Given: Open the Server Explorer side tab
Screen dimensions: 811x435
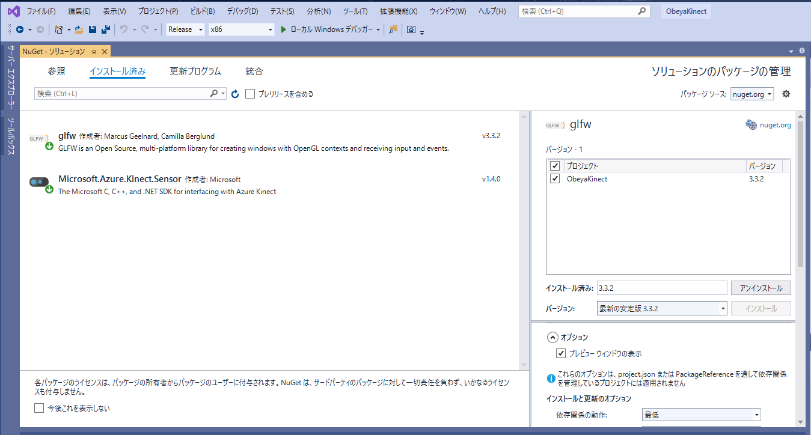Looking at the screenshot, I should [x=10, y=77].
